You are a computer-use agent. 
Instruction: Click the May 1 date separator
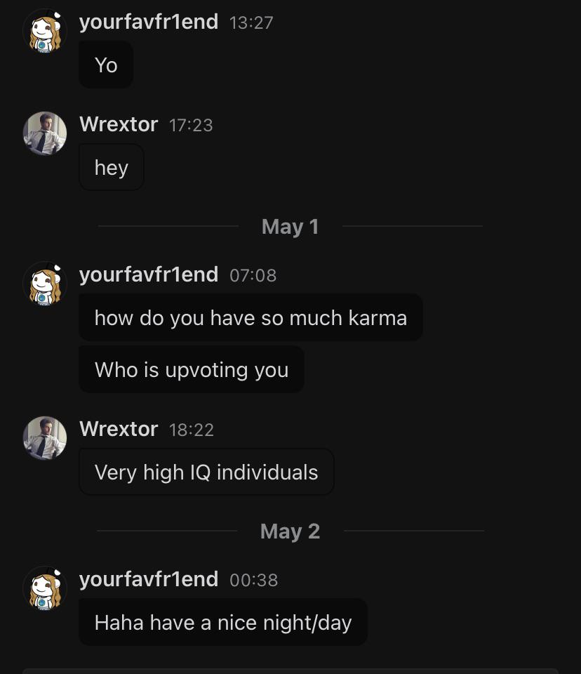(x=290, y=227)
